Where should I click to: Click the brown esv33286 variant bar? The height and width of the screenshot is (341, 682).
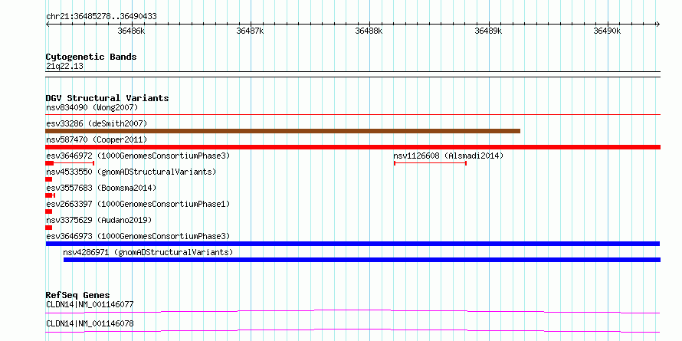click(x=283, y=131)
